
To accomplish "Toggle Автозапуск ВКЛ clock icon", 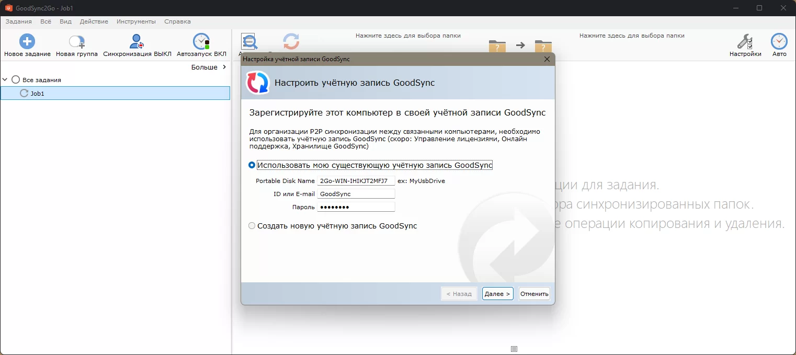I will coord(201,41).
